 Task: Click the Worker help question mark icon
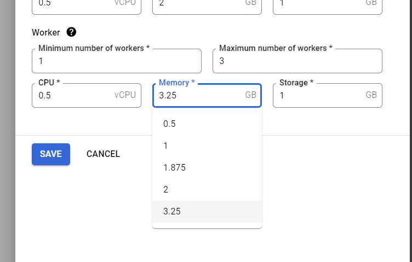pyautogui.click(x=71, y=32)
